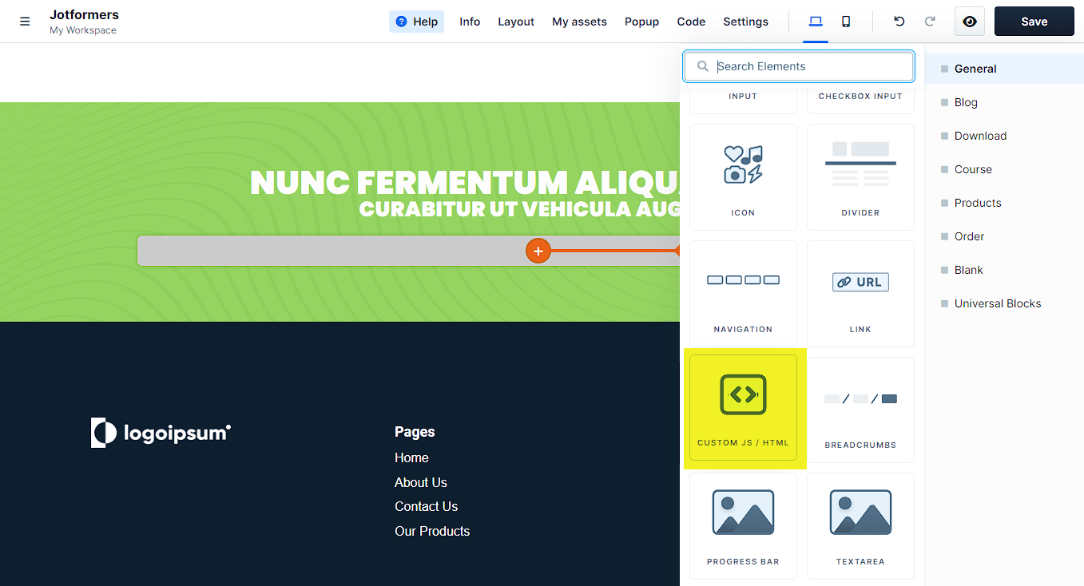Add the Icon element
Viewport: 1084px width, 586px height.
click(743, 177)
